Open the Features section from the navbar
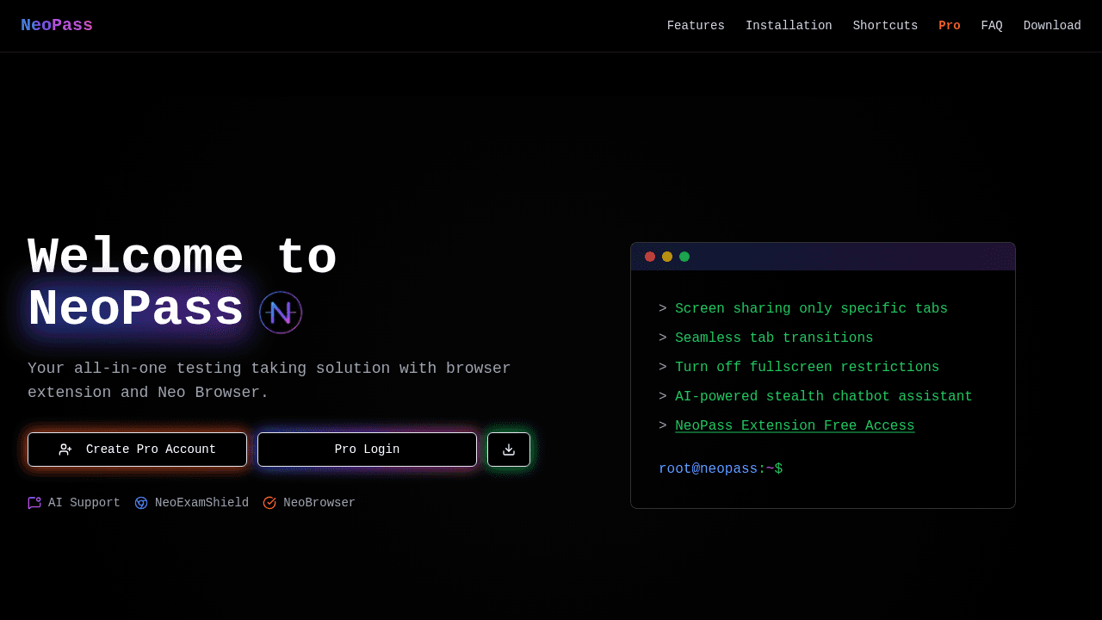Image resolution: width=1102 pixels, height=620 pixels. click(696, 25)
